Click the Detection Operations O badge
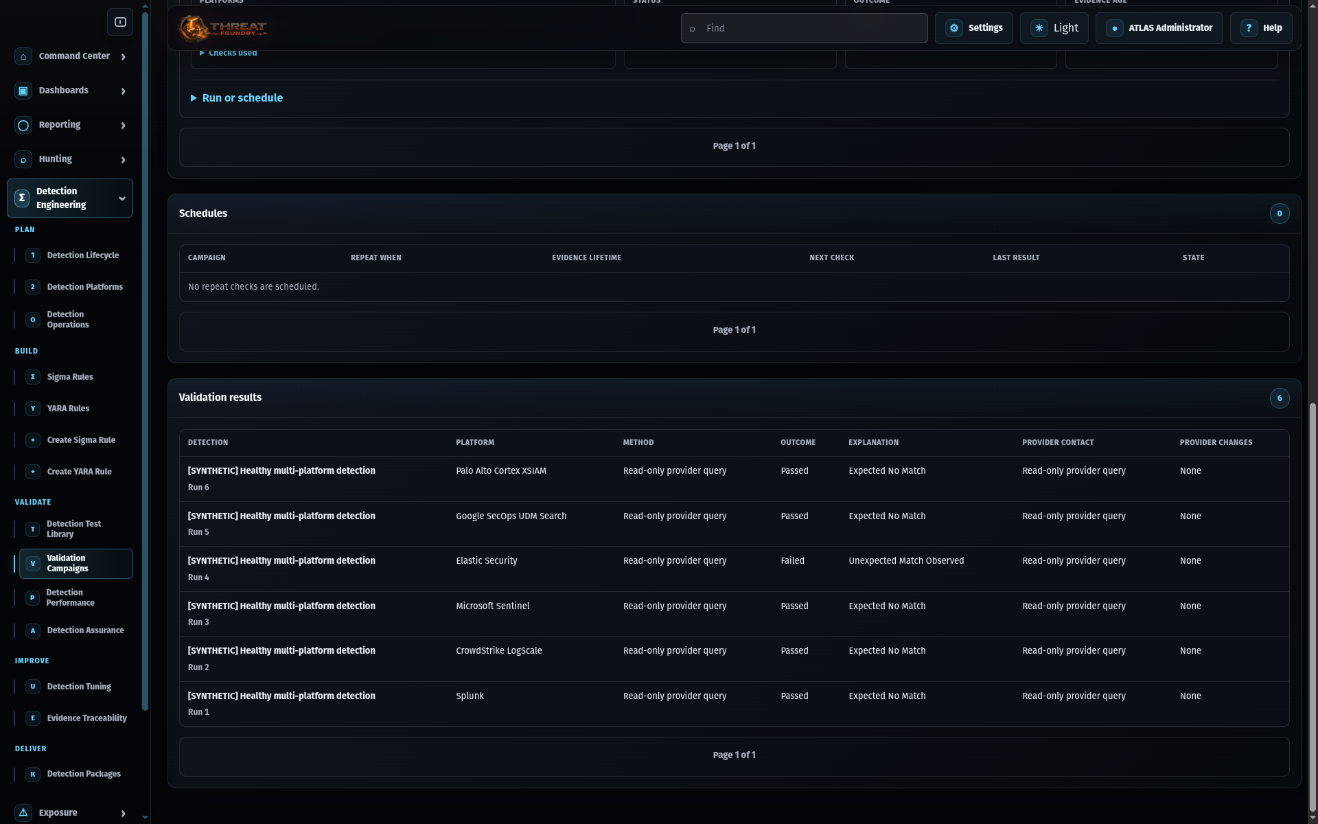This screenshot has width=1318, height=824. click(33, 320)
